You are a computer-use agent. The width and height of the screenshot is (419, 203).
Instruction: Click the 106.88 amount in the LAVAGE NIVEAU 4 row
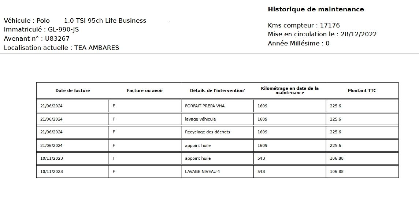click(x=337, y=171)
